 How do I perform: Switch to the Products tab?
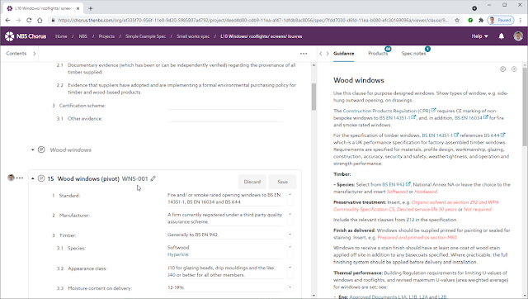pyautogui.click(x=378, y=54)
